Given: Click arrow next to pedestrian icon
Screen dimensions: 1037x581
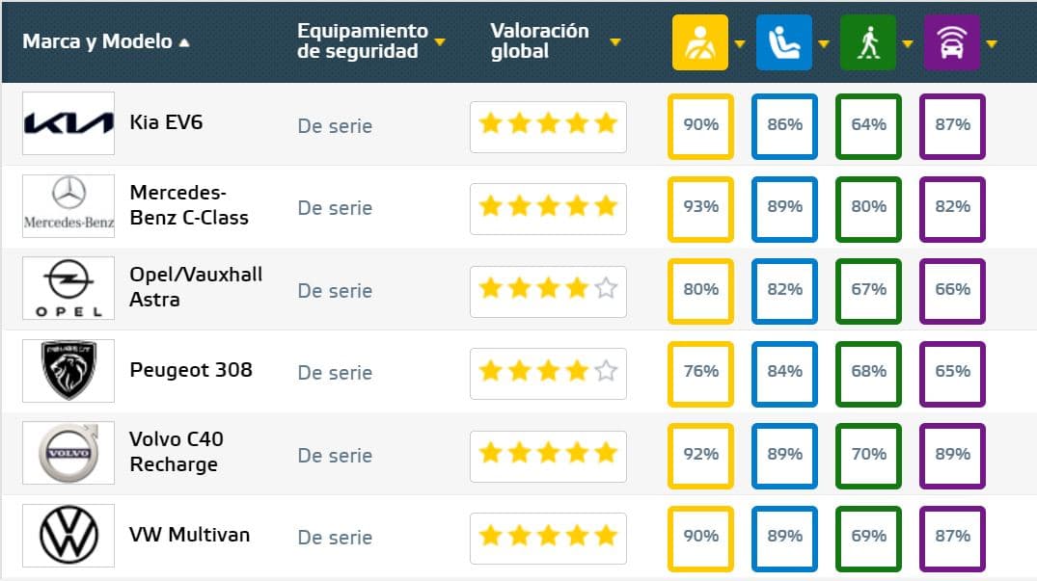Looking at the screenshot, I should 908,43.
